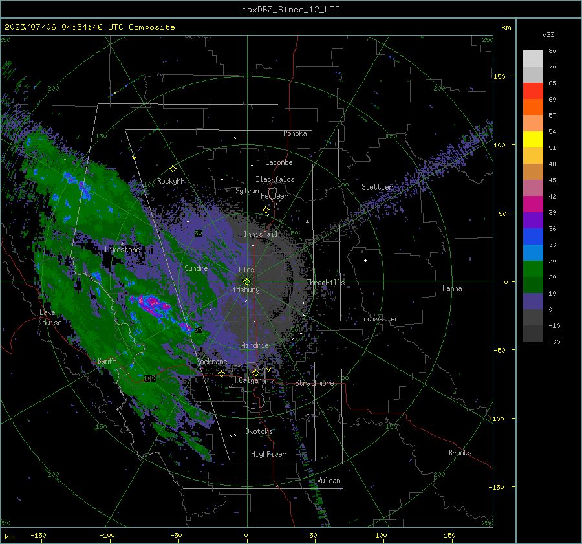The height and width of the screenshot is (544, 582).
Task: Select the yellow 51-54 dBZ legend swatch
Action: (533, 139)
